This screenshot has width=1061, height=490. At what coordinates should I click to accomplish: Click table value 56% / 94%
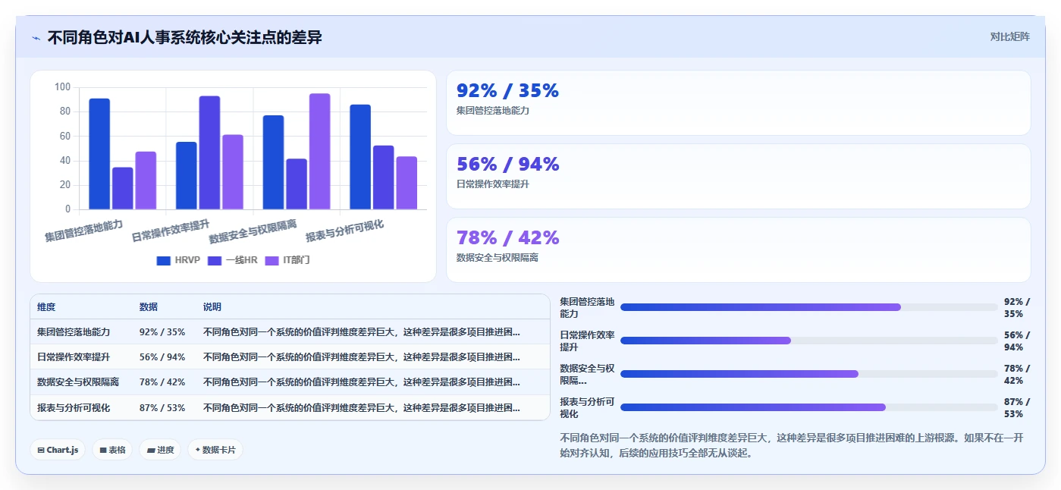click(x=162, y=357)
